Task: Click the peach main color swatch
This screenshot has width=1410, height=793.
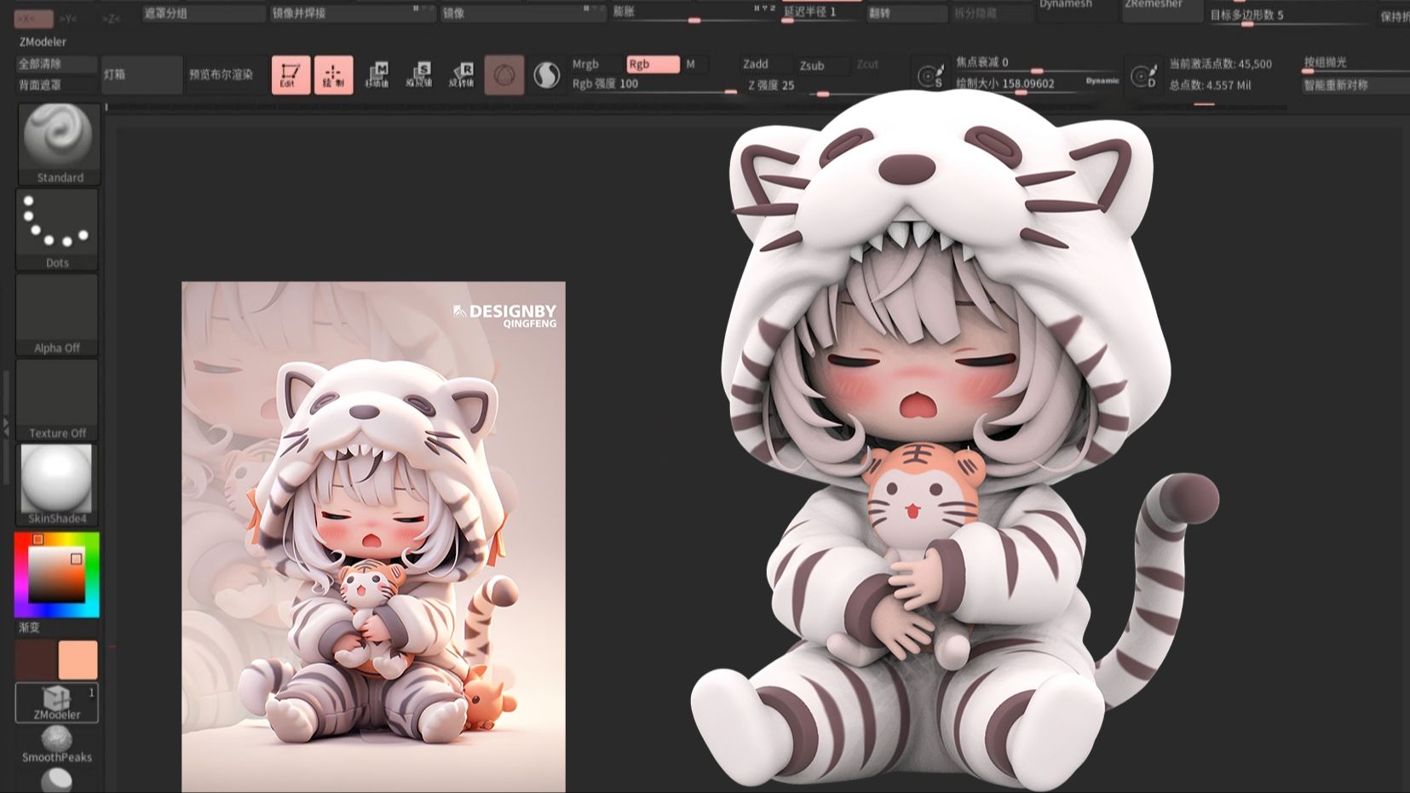Action: [78, 661]
